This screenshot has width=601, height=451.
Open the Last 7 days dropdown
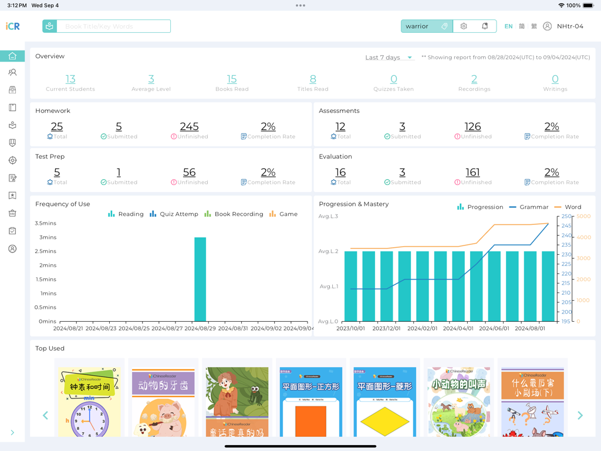388,57
